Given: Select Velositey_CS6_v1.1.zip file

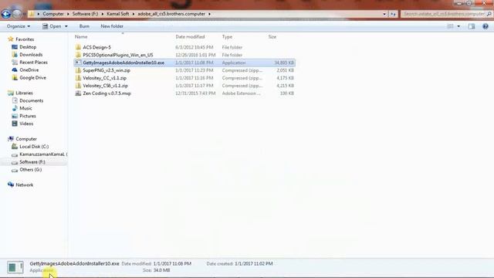Looking at the screenshot, I should pyautogui.click(x=105, y=86).
